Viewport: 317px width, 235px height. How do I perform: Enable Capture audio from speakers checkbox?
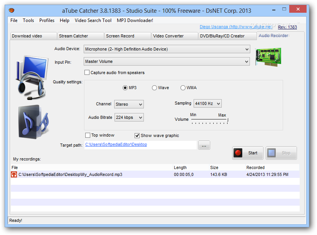coord(87,73)
